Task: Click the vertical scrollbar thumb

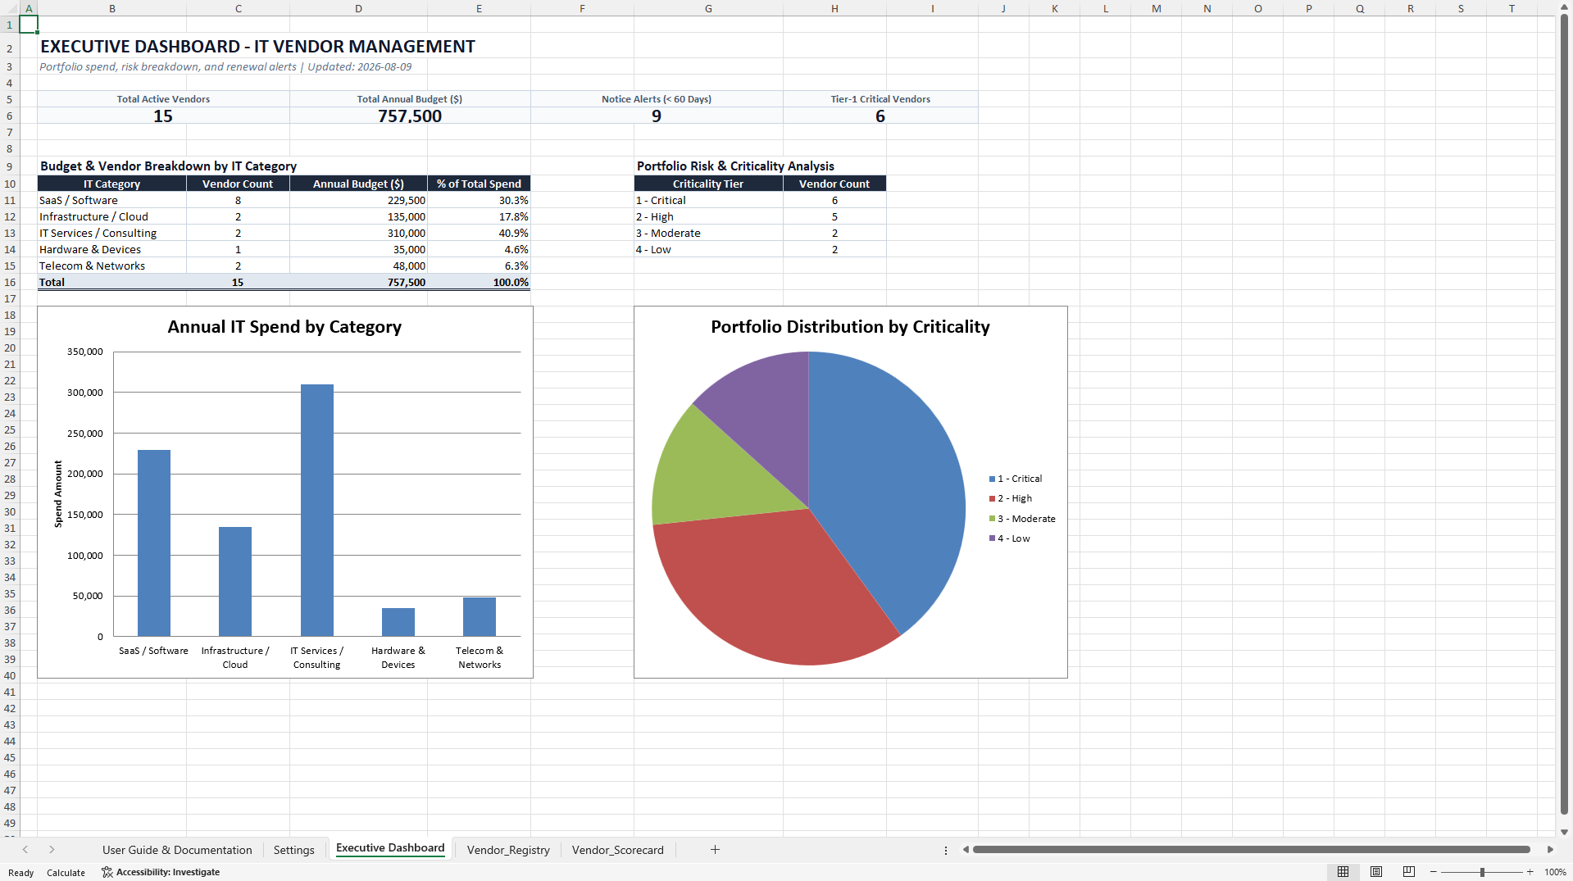Action: coord(1565,414)
